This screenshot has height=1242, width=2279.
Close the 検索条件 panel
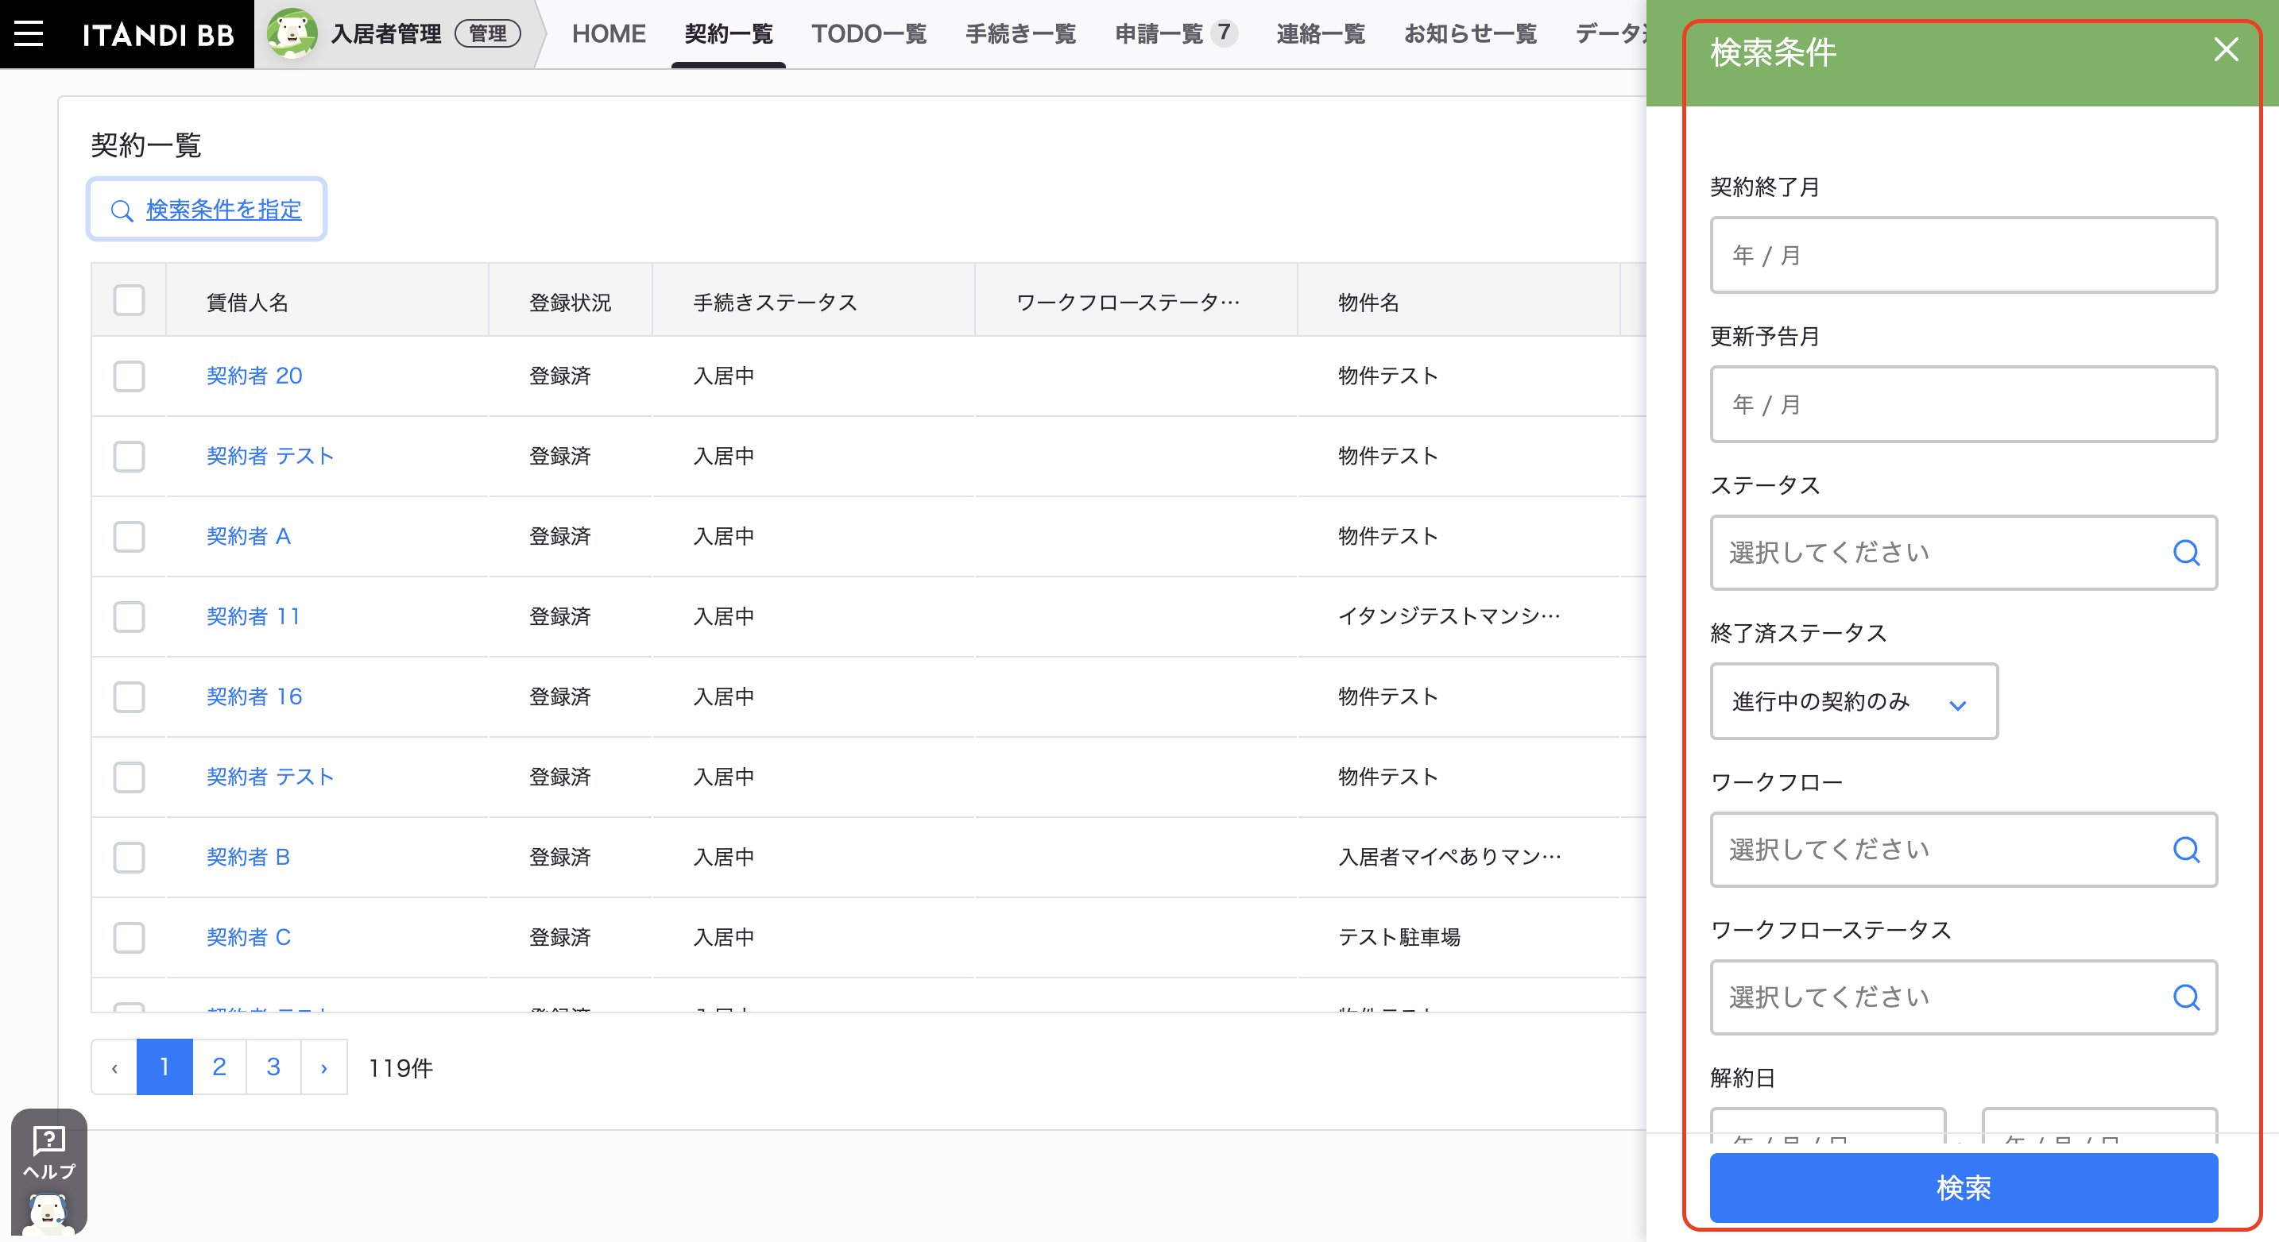click(x=2226, y=49)
